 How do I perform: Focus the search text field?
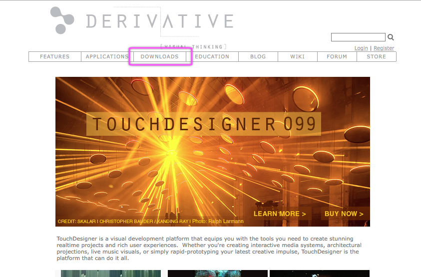(x=358, y=37)
